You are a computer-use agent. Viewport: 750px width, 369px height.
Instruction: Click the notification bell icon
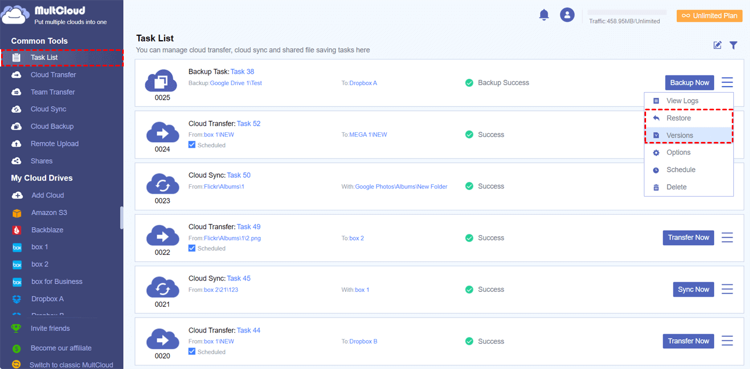pos(544,15)
